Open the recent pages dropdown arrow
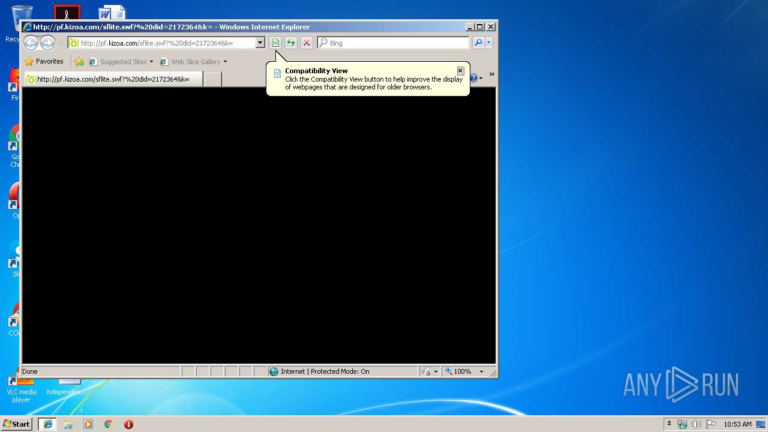This screenshot has width=768, height=432. coord(61,43)
